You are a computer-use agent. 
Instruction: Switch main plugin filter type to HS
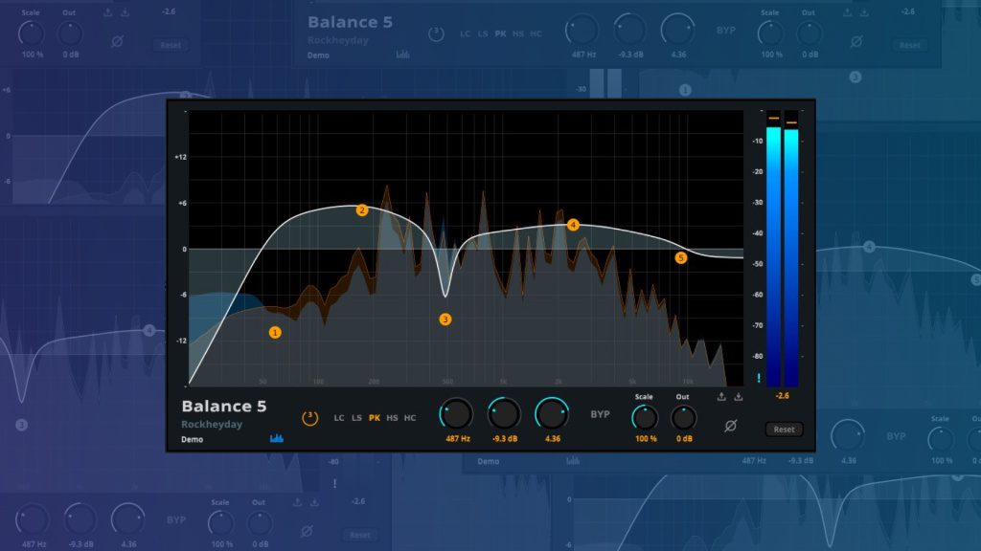click(x=392, y=418)
